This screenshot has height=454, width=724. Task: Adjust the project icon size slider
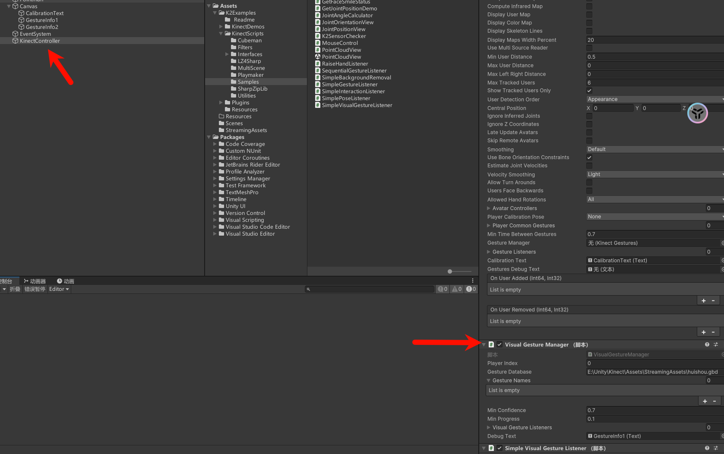point(450,271)
